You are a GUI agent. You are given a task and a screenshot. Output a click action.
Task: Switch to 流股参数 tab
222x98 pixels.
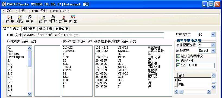(29, 29)
